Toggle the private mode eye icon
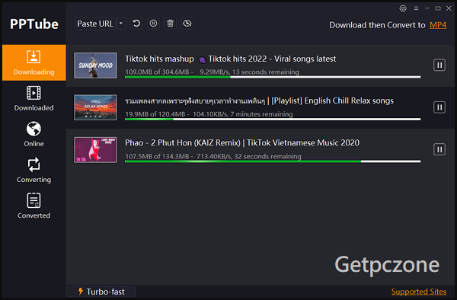This screenshot has width=457, height=300. [x=187, y=24]
